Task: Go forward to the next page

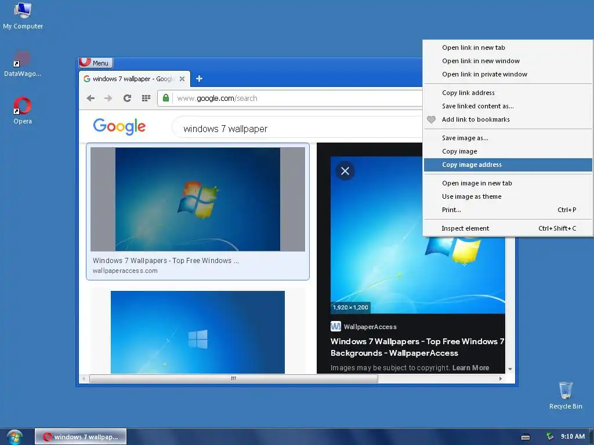Action: 108,99
